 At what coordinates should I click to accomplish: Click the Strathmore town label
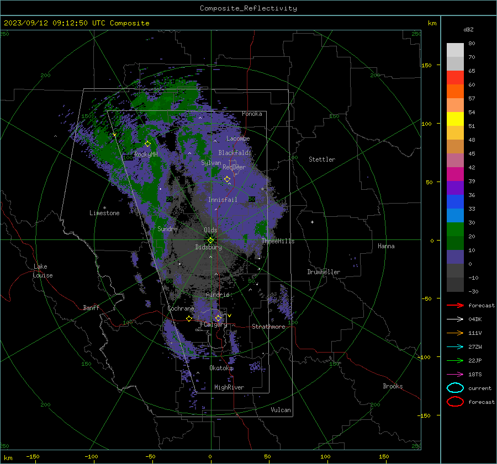[x=268, y=327]
